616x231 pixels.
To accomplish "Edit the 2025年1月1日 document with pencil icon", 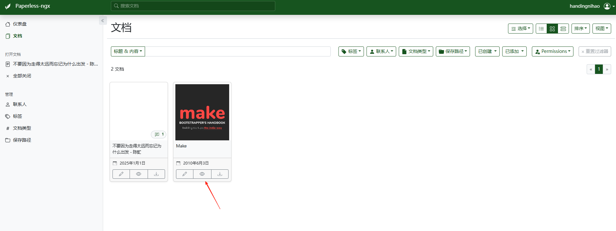I will pyautogui.click(x=121, y=174).
